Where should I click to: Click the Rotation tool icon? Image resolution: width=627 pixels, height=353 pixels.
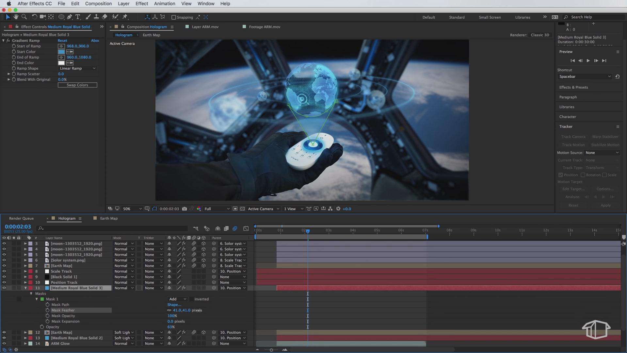tap(34, 17)
